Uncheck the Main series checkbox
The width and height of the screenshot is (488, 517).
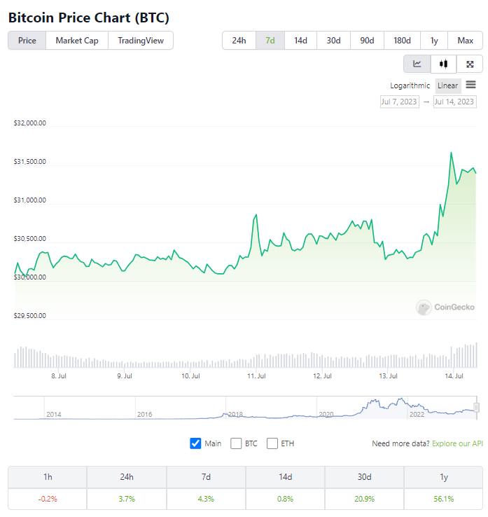195,443
